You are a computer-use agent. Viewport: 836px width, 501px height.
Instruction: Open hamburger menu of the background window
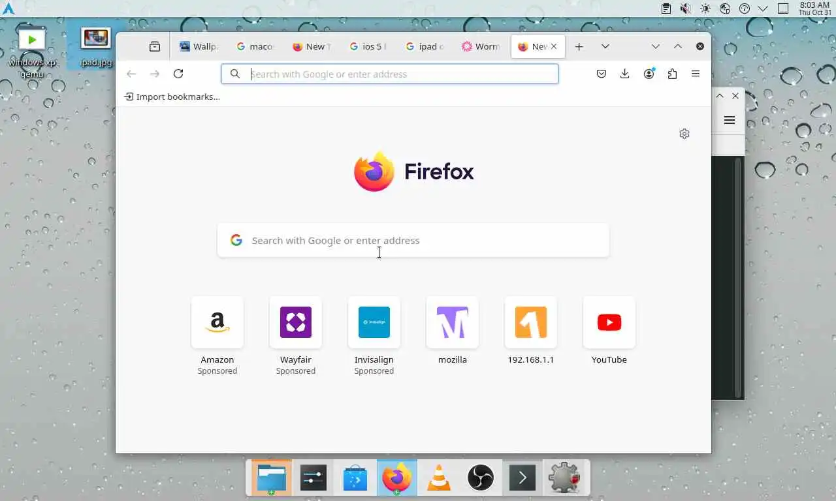(730, 120)
